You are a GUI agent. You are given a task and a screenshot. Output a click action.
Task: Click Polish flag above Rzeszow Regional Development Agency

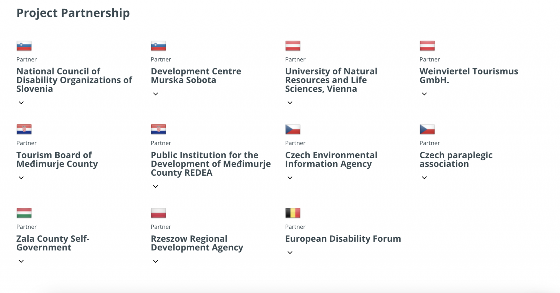159,213
